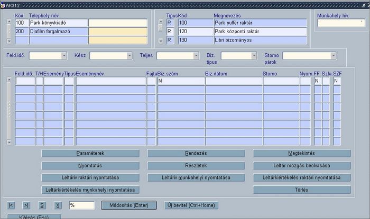Click first-row Biz.dátum cell
Image resolution: width=370 pixels, height=219 pixels.
click(234, 81)
